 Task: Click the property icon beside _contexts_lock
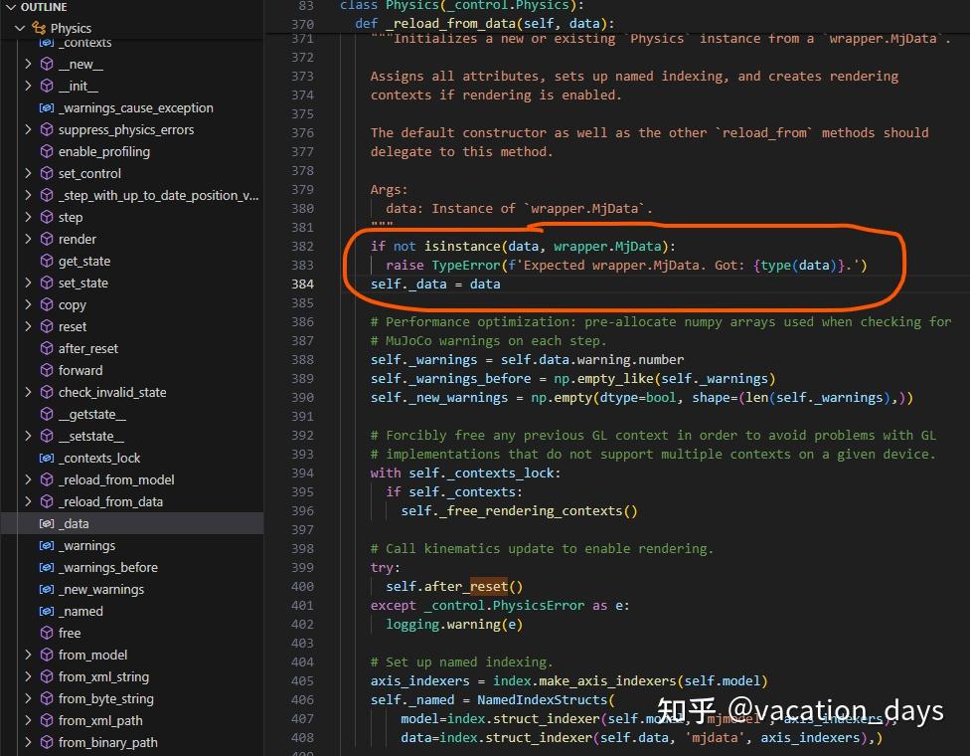click(48, 458)
